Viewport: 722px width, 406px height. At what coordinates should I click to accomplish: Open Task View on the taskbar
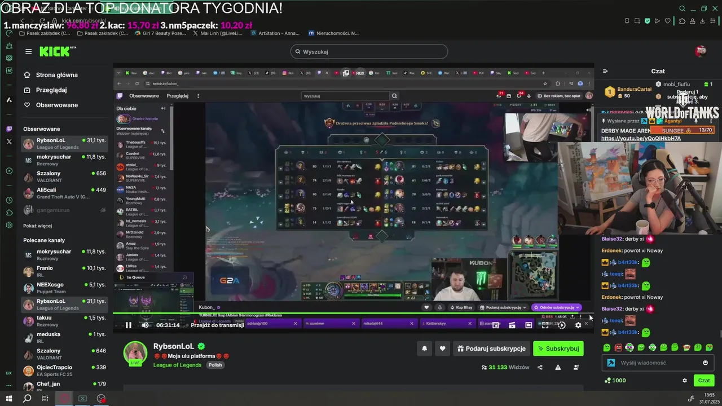[45, 398]
